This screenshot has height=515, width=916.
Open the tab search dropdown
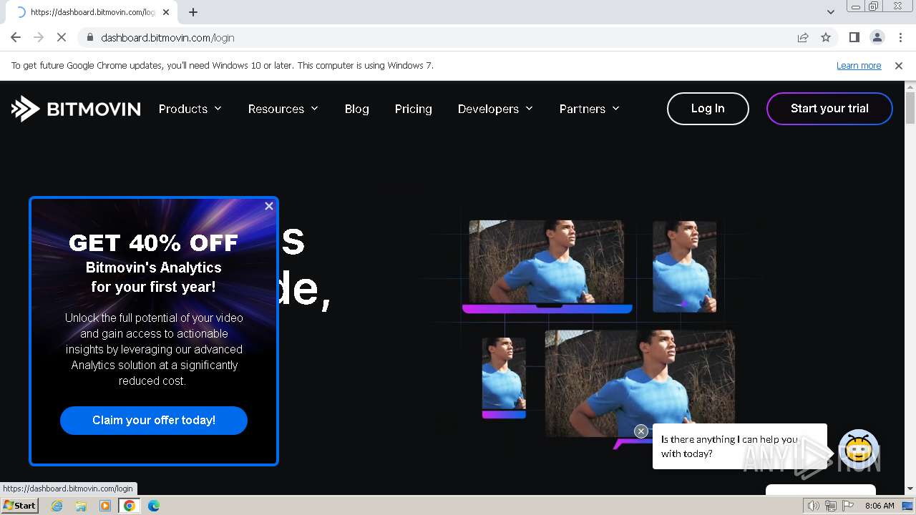pos(831,12)
